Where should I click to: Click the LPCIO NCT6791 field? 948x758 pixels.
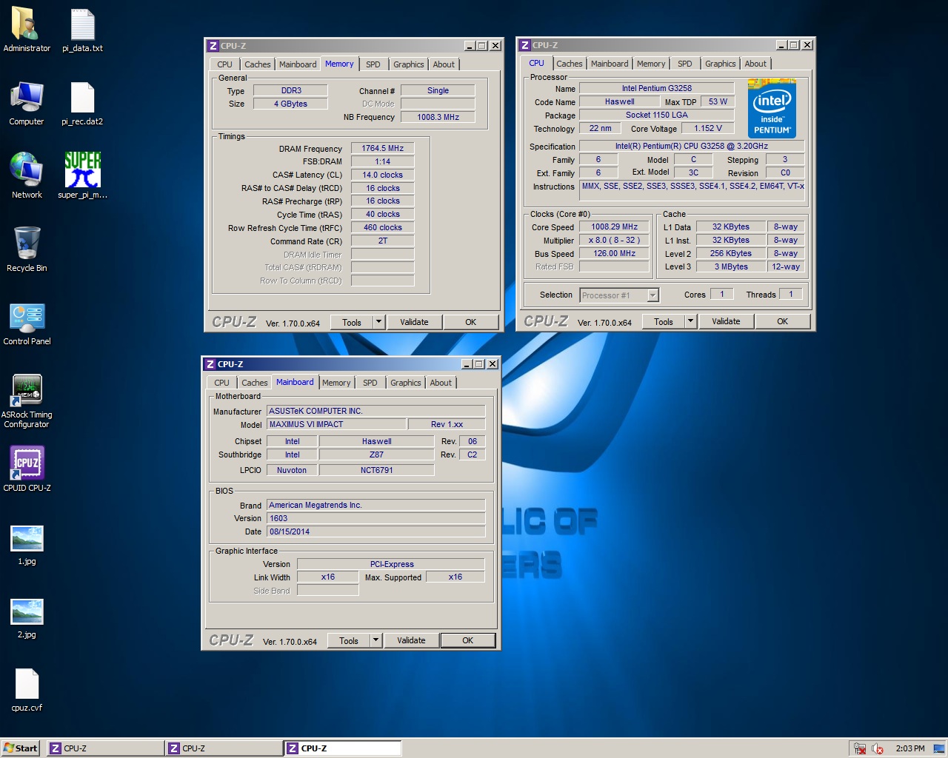(x=376, y=470)
